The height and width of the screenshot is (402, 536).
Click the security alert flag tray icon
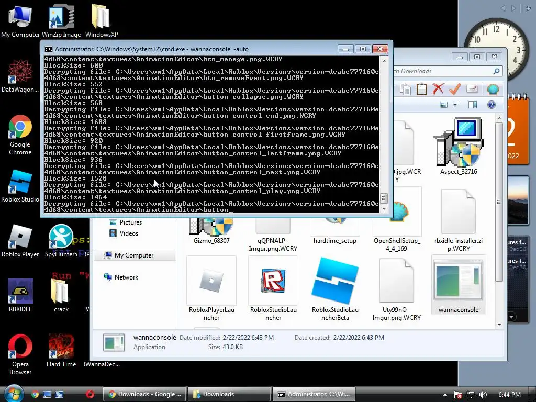pos(458,395)
